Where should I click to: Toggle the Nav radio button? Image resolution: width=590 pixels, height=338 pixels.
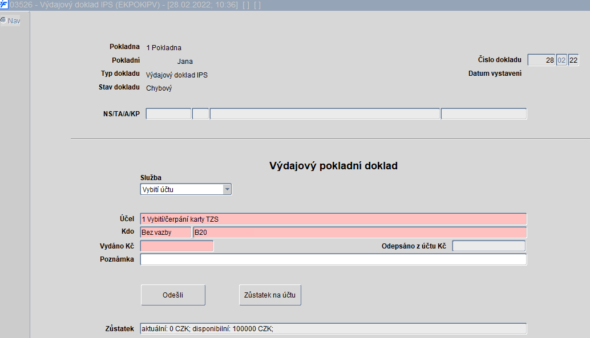point(3,21)
